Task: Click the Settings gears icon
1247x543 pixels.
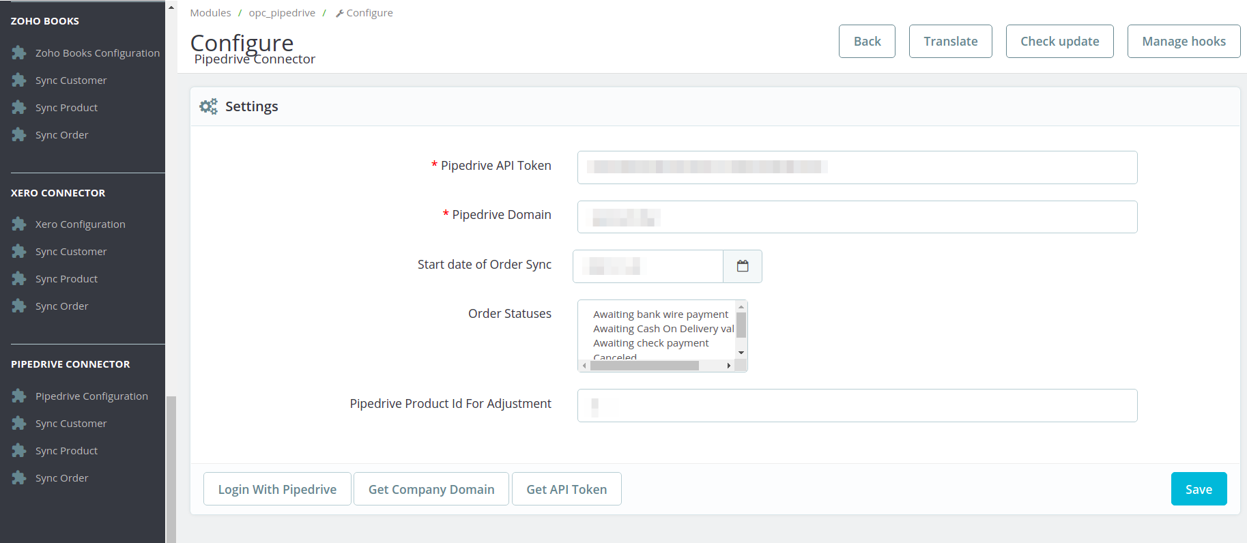Action: pyautogui.click(x=208, y=106)
